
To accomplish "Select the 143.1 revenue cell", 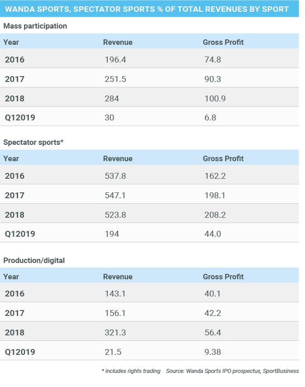I will [x=114, y=294].
